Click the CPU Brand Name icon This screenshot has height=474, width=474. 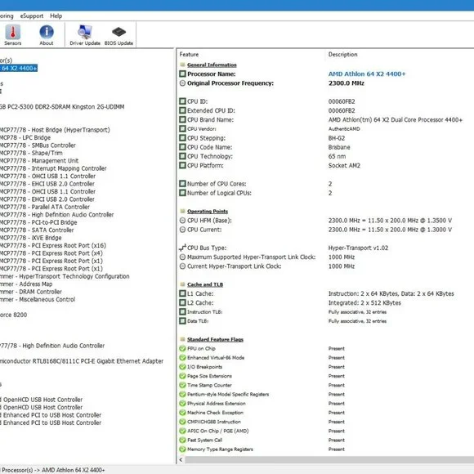[x=182, y=119]
